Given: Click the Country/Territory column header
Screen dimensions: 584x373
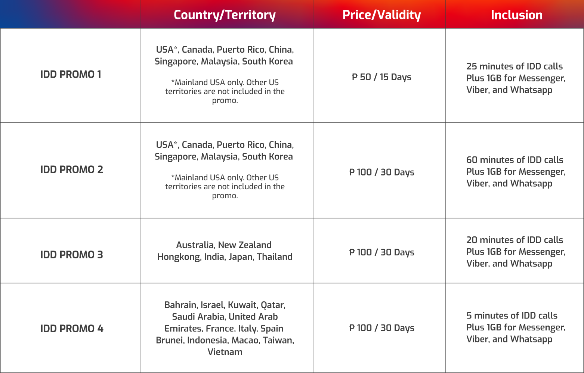Looking at the screenshot, I should point(225,15).
